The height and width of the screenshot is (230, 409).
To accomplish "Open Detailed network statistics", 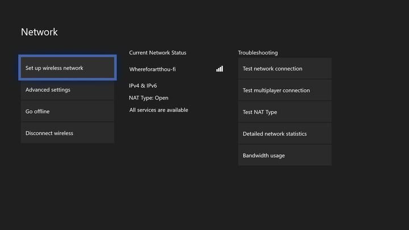I will tap(285, 133).
